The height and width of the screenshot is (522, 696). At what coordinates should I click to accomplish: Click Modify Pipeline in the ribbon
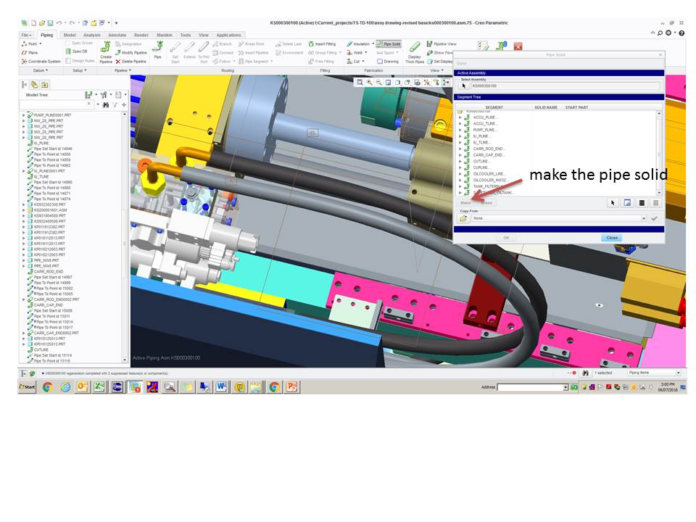131,52
